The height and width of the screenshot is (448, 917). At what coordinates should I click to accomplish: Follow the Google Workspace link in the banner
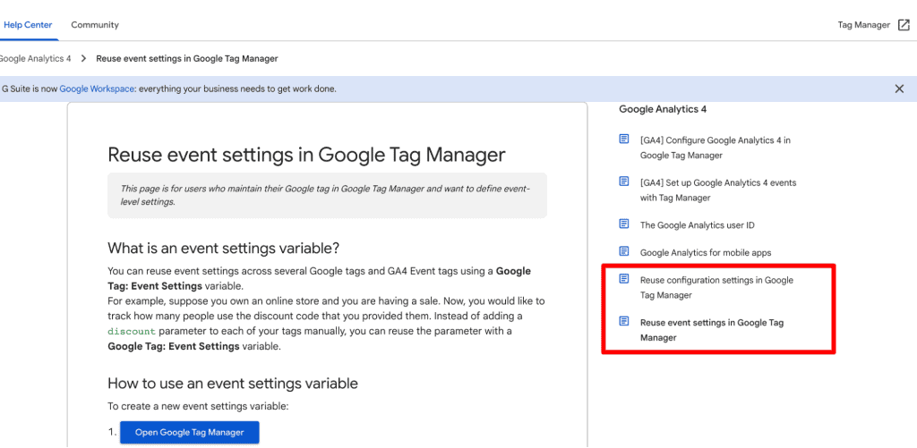pos(97,89)
